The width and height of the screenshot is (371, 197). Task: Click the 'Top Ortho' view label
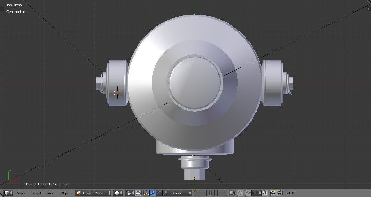pos(14,5)
